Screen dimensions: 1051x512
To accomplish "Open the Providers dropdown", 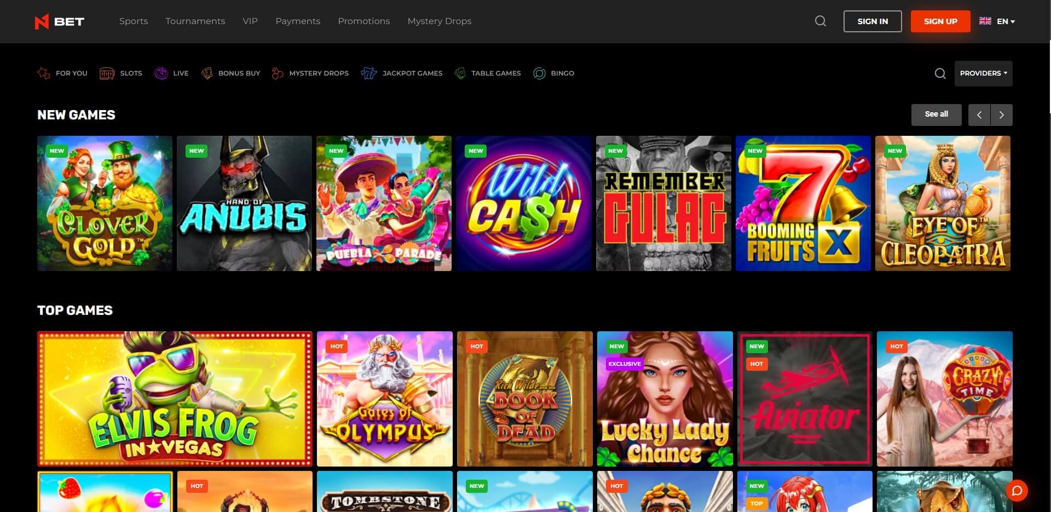I will pos(983,73).
